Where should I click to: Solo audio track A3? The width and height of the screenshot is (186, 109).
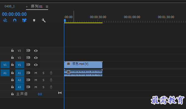coord(43,87)
